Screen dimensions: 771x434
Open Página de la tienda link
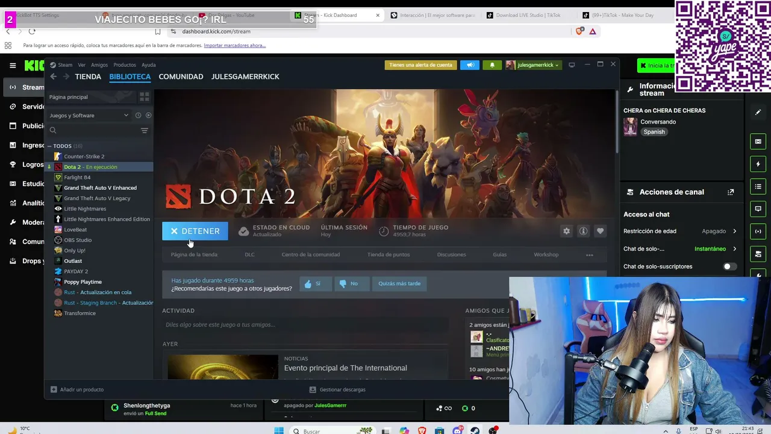pos(194,254)
